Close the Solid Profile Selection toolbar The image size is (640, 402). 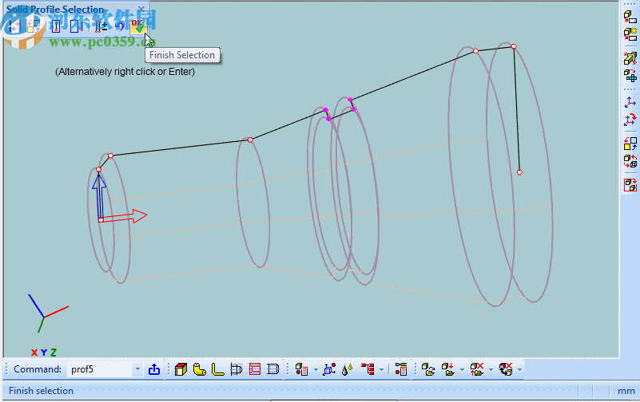(x=141, y=9)
